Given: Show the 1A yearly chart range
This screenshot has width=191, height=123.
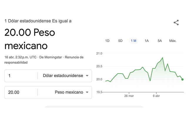Looking at the screenshot, I should point(147,41).
